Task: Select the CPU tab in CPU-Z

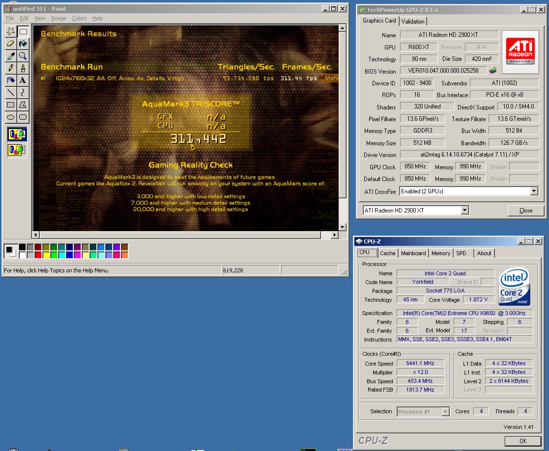Action: tap(367, 252)
